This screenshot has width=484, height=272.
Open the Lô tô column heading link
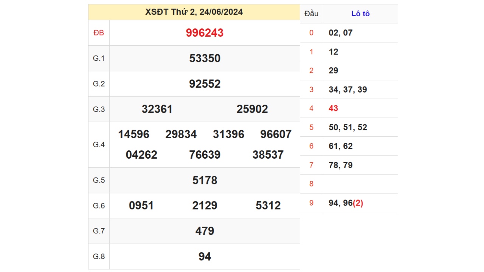(x=360, y=14)
